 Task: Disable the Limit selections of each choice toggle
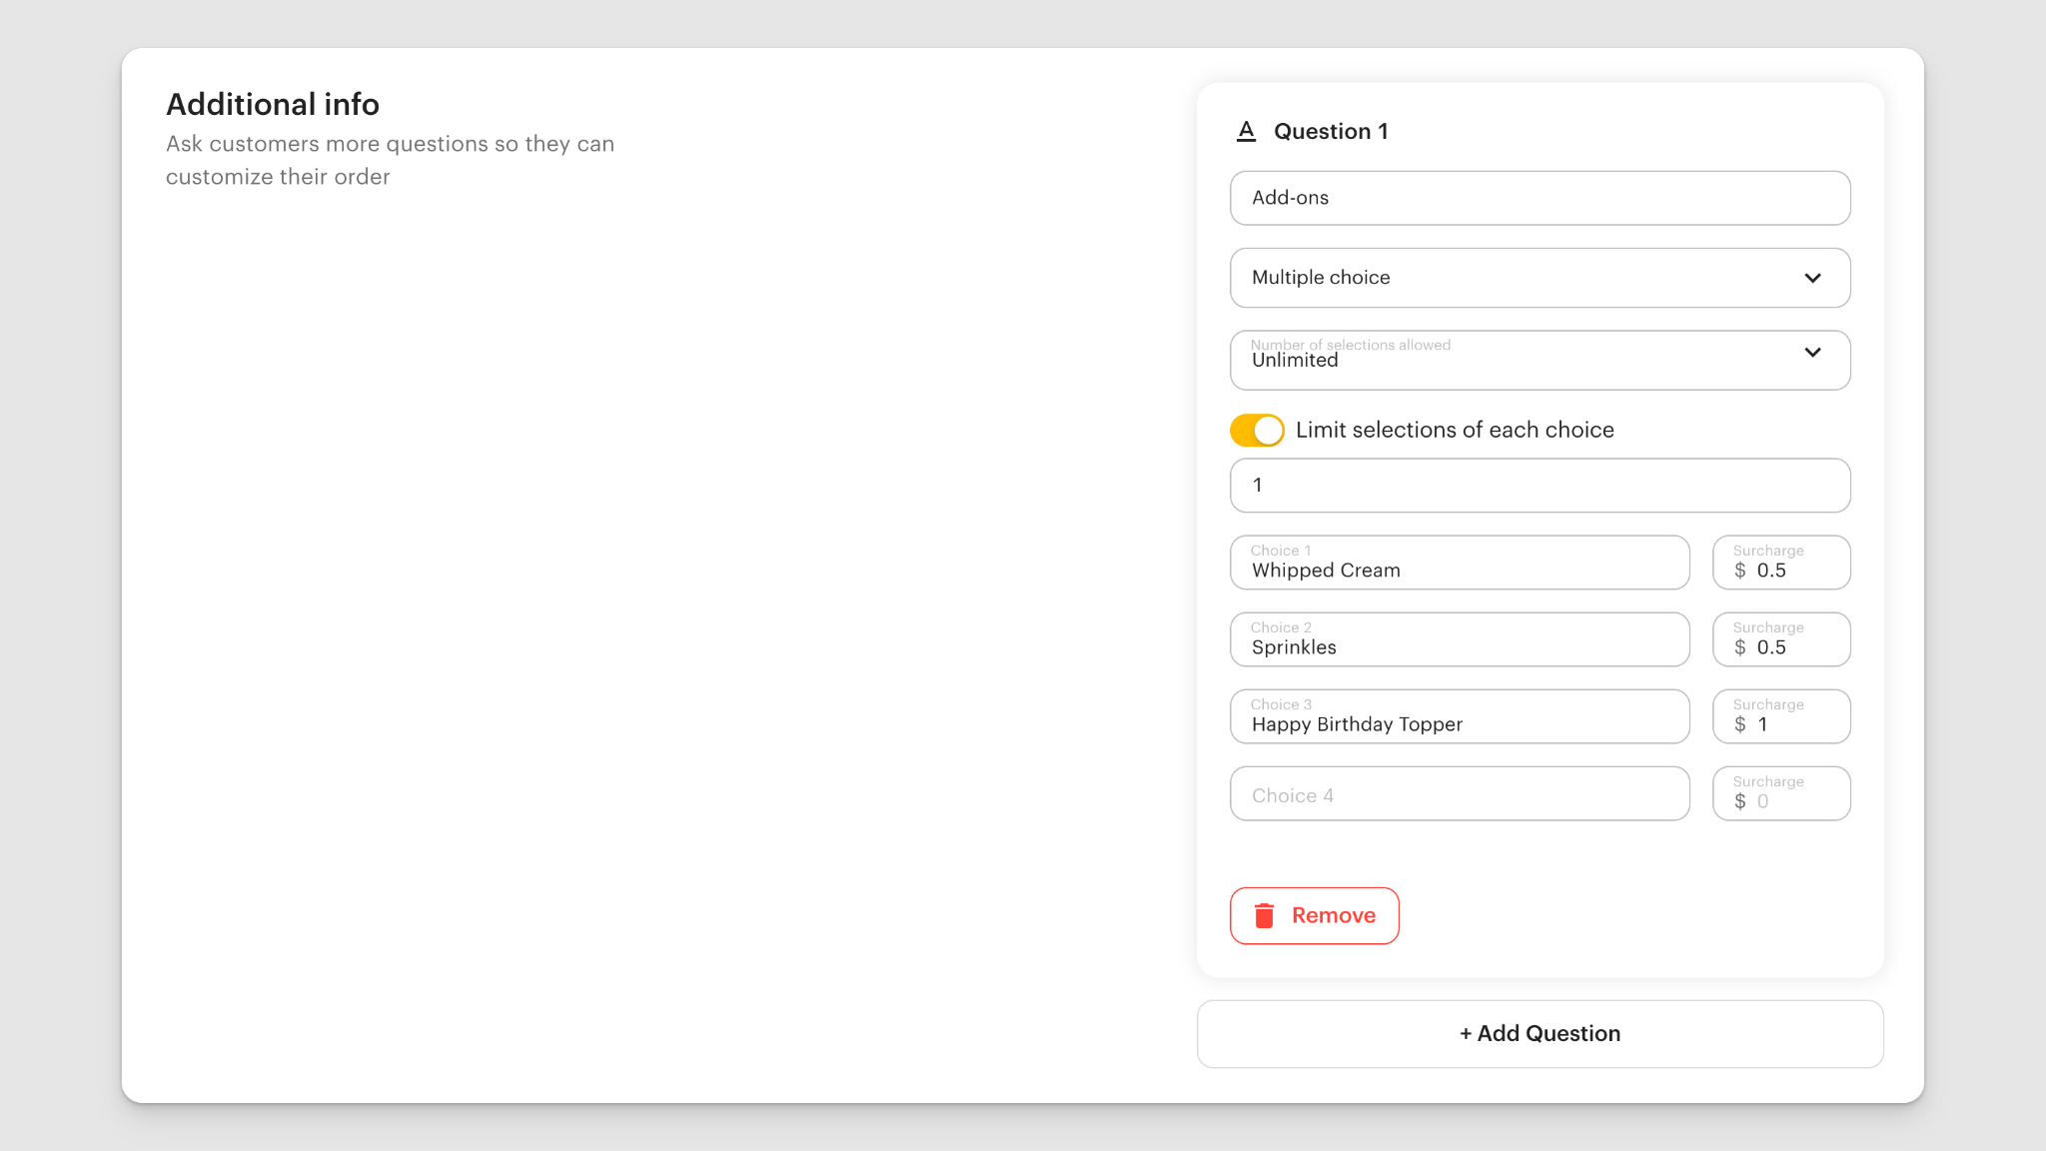(1256, 430)
